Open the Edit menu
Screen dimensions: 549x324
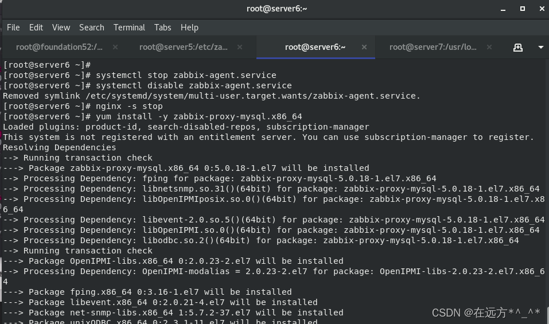tap(36, 28)
